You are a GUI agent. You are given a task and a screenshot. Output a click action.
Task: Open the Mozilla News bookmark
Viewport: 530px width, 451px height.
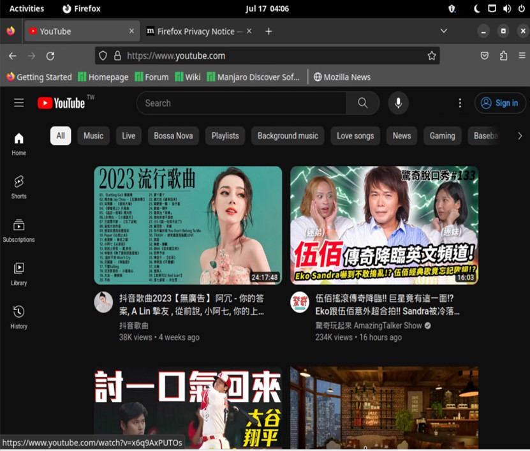click(x=342, y=77)
